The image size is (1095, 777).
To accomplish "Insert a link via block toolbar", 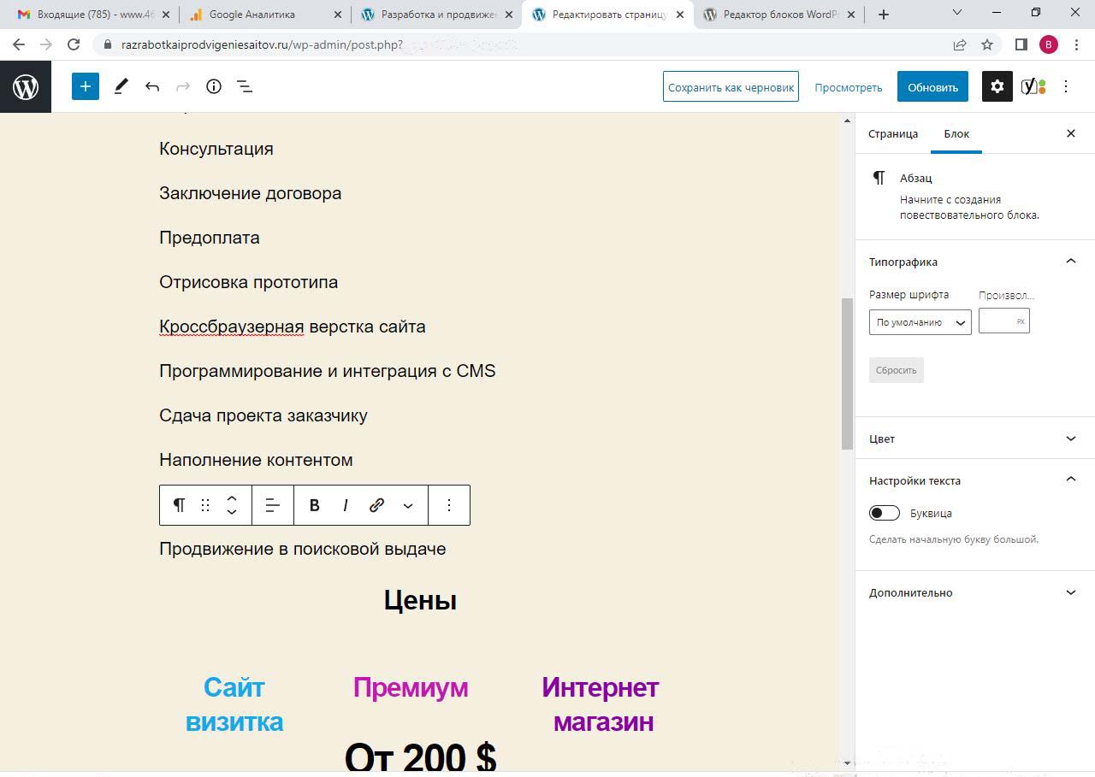I will coord(376,505).
